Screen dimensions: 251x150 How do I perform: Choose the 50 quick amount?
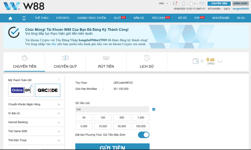(x=84, y=118)
